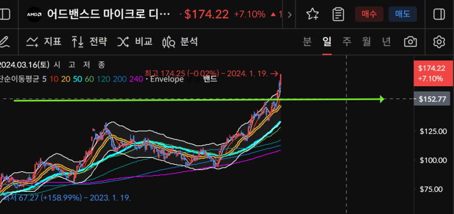
Task: Toggle the left sidebar panel icon
Action: [4, 14]
